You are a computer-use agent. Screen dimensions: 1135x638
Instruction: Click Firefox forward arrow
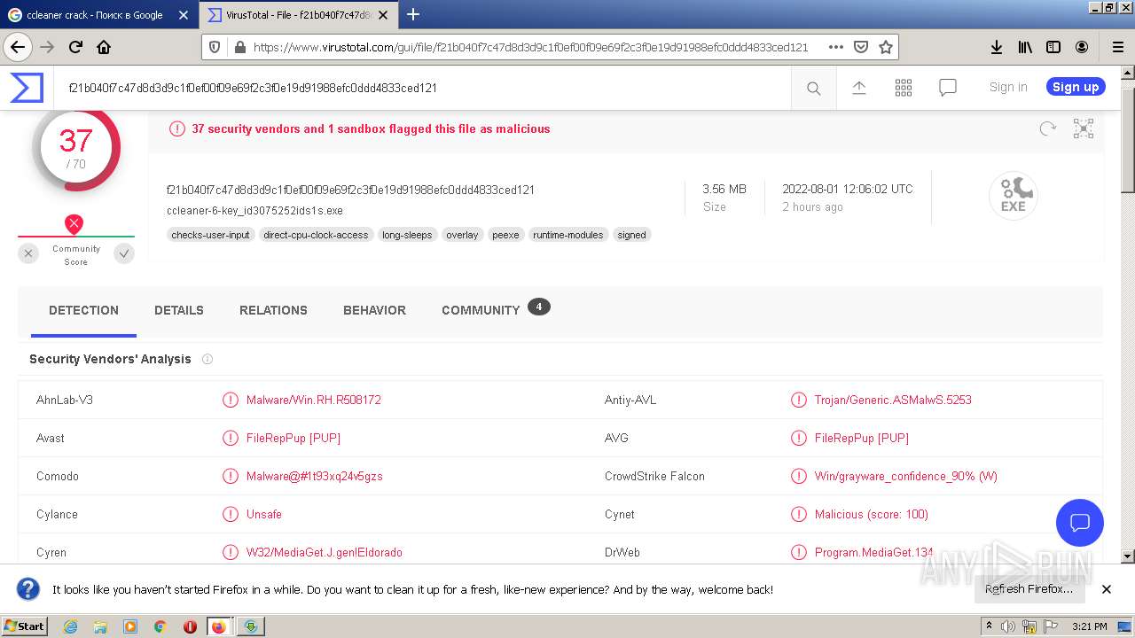pyautogui.click(x=47, y=47)
